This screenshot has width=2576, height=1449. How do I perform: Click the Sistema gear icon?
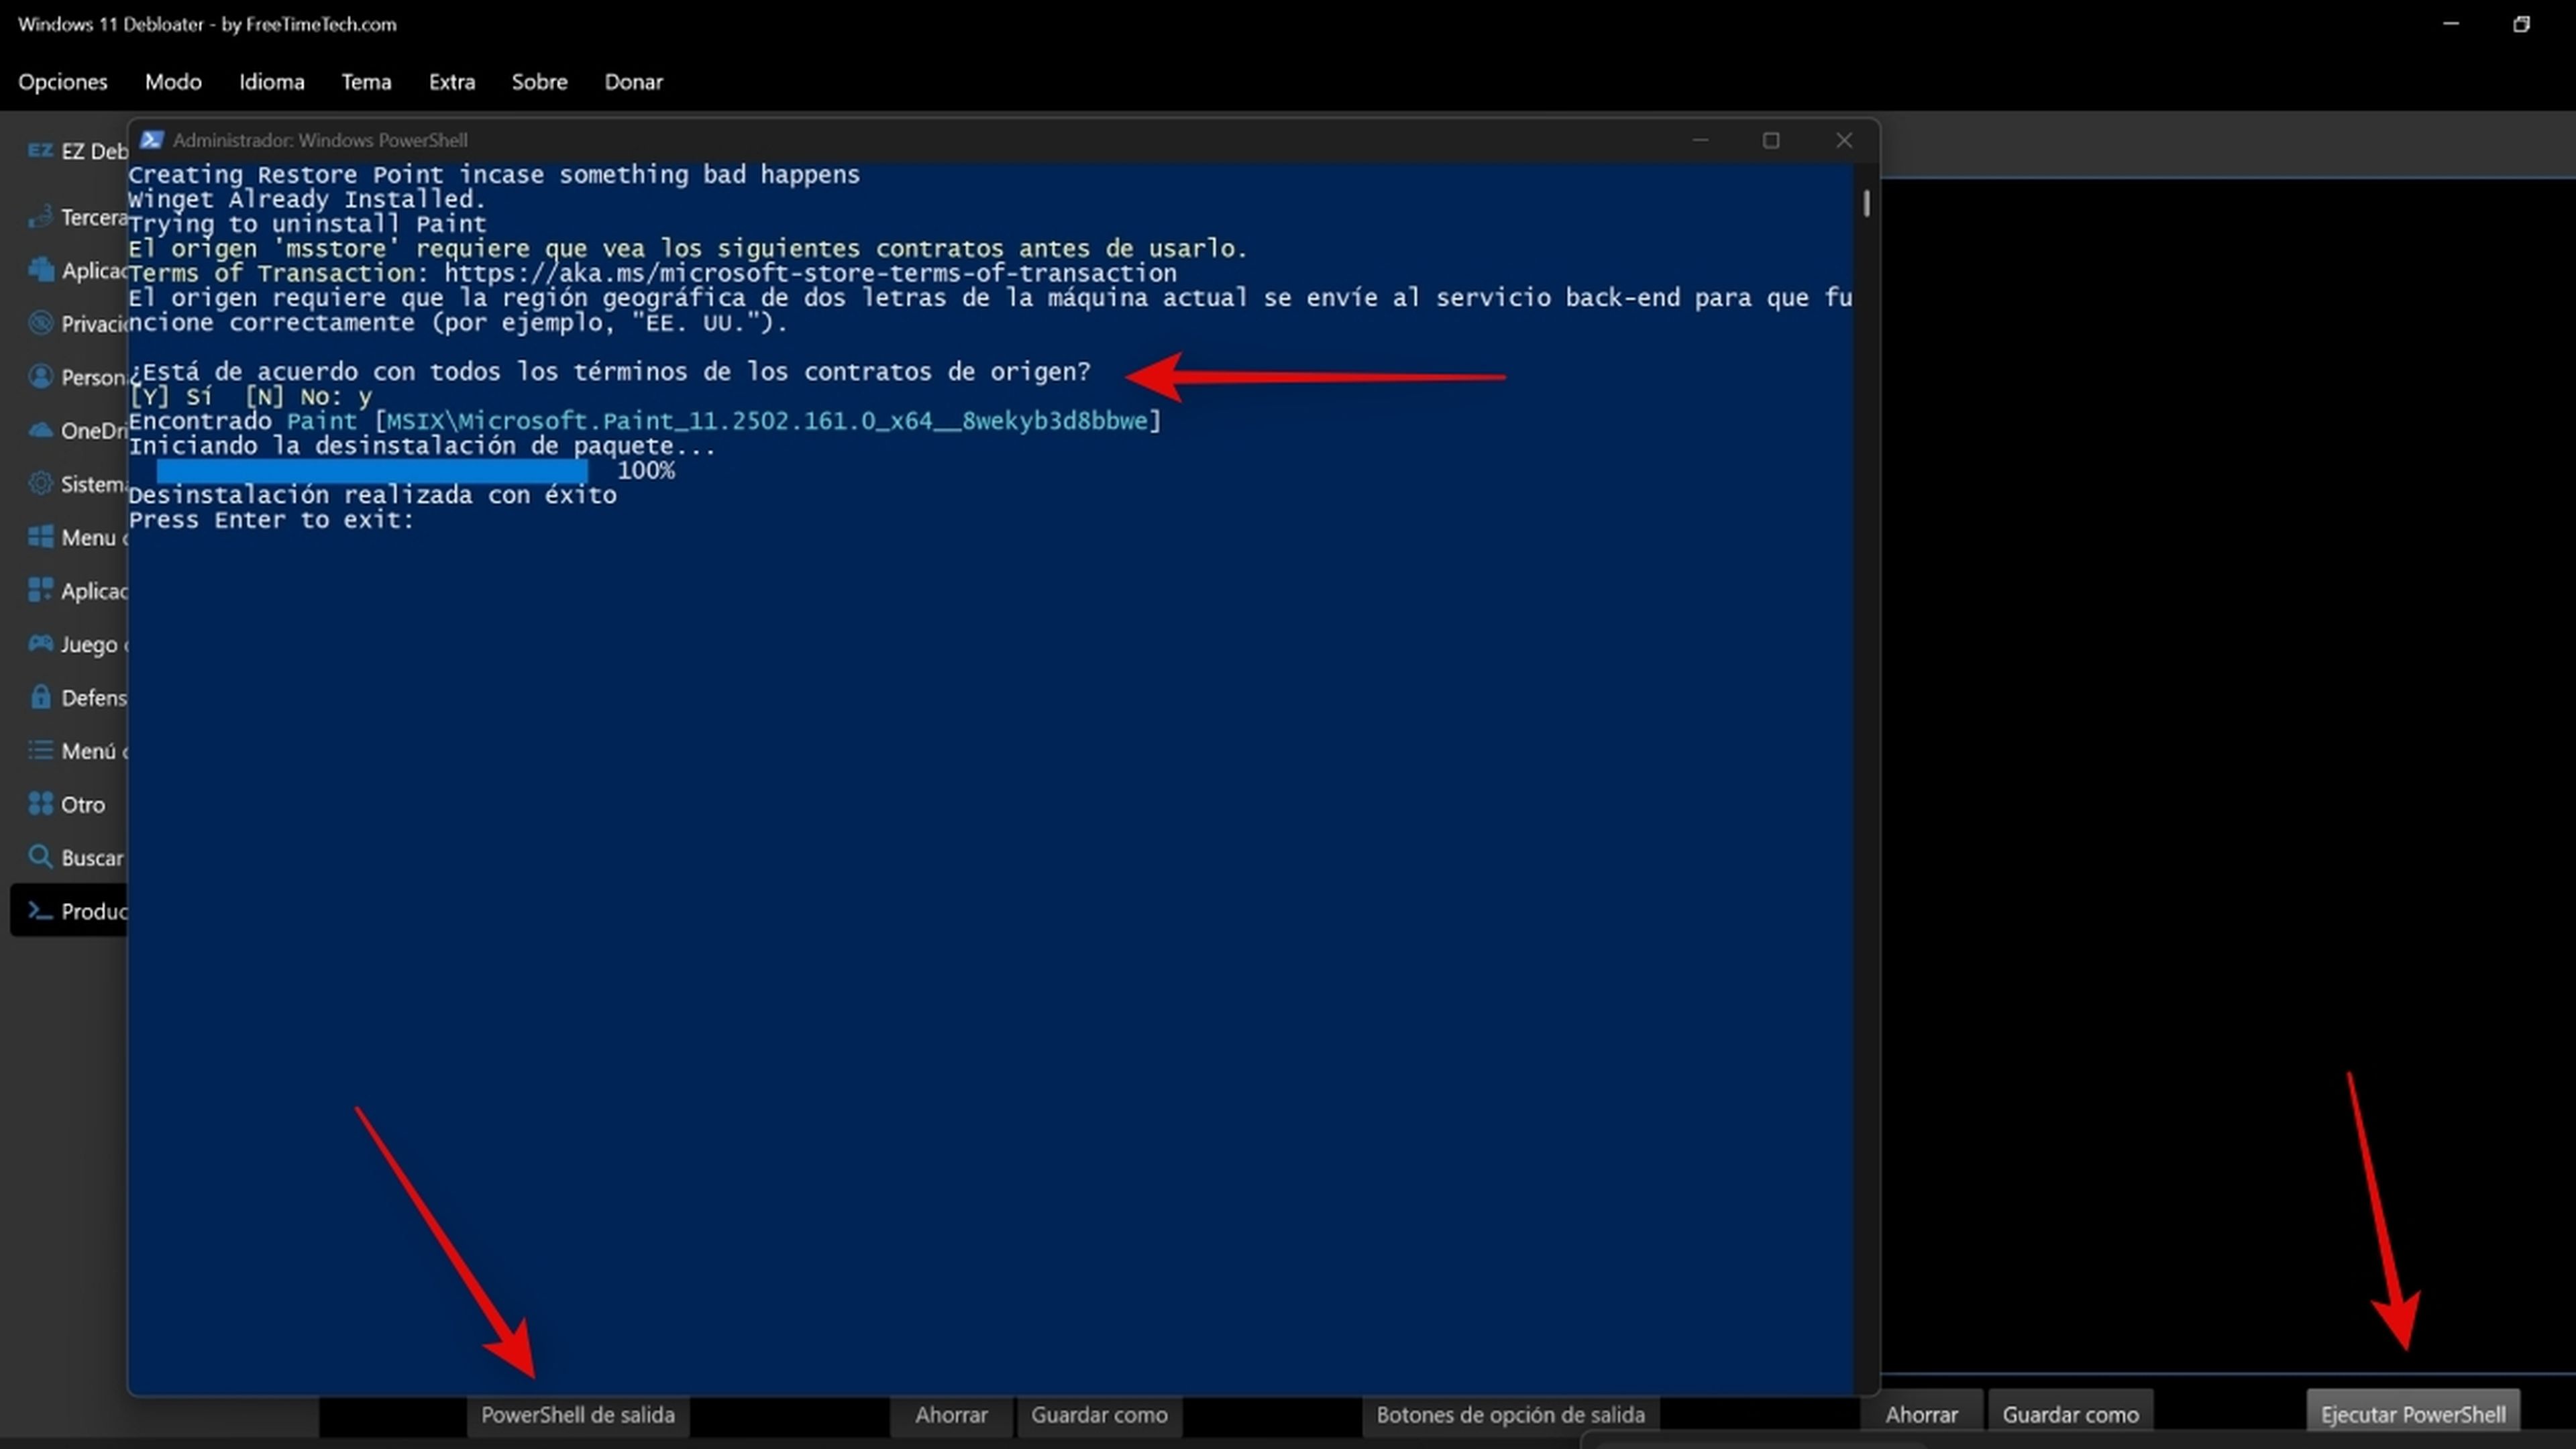click(x=40, y=484)
